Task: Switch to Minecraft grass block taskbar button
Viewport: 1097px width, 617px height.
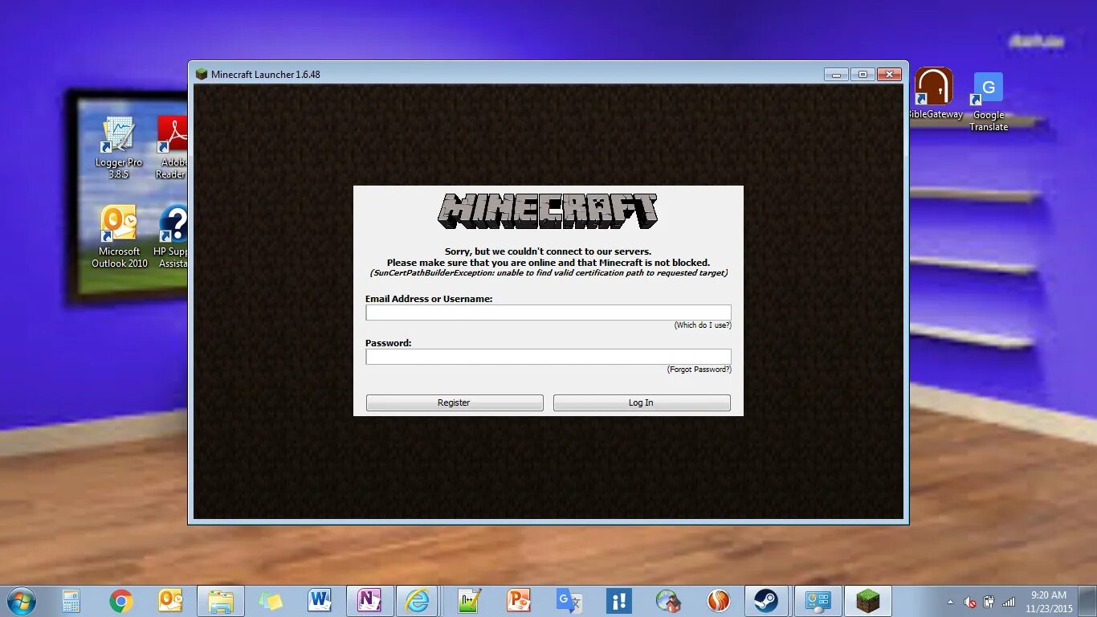Action: point(867,601)
